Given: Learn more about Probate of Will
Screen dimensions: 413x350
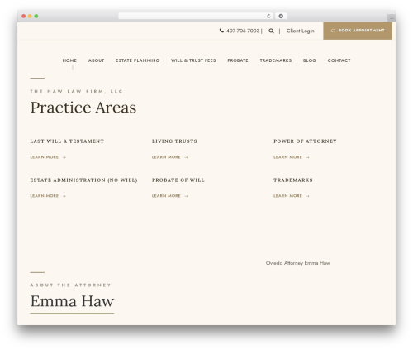Looking at the screenshot, I should coord(169,196).
